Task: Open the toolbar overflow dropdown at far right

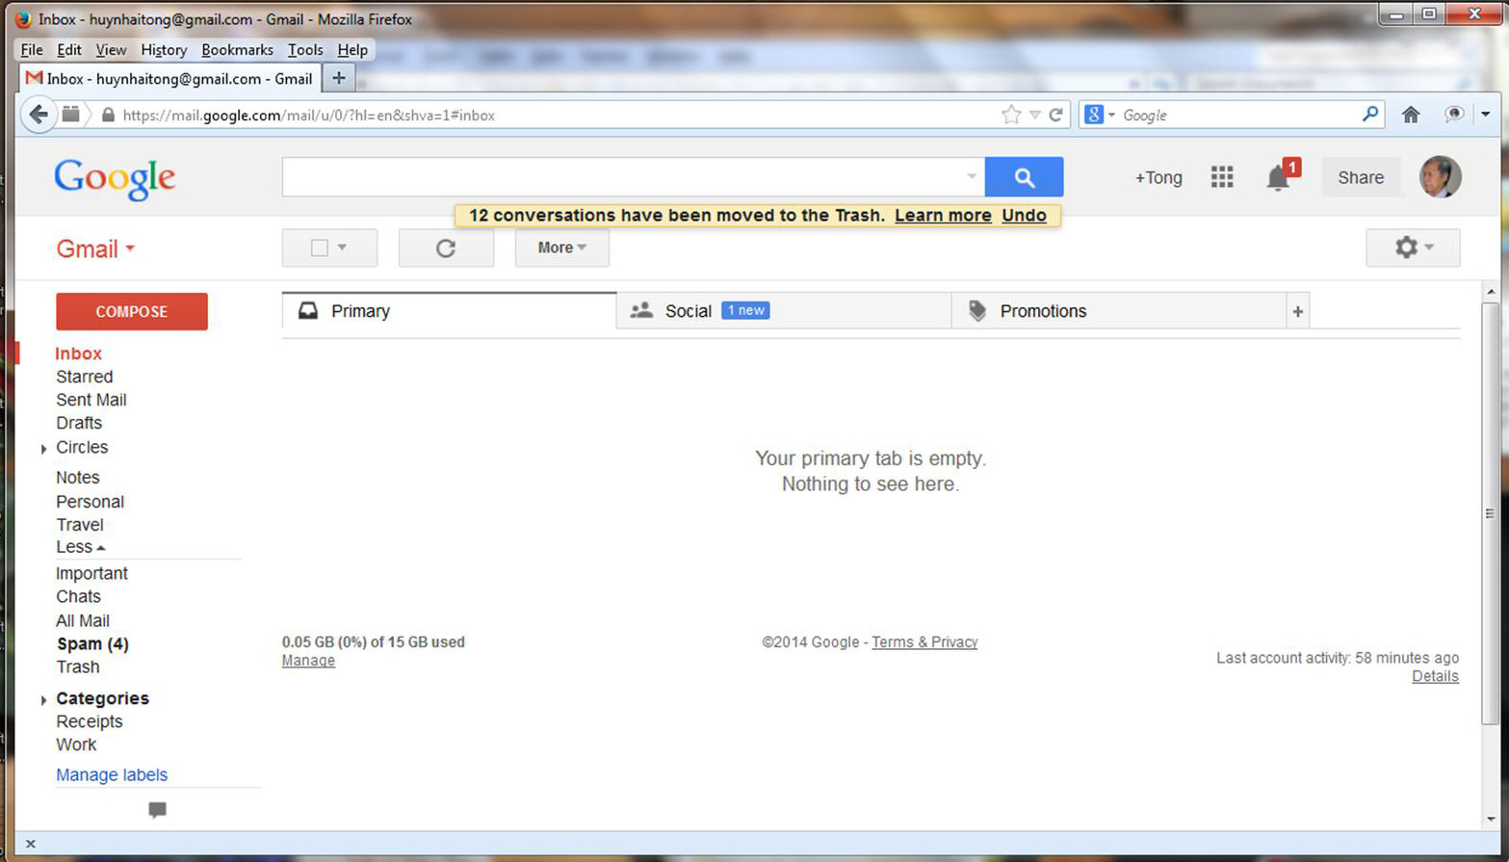Action: (1485, 115)
